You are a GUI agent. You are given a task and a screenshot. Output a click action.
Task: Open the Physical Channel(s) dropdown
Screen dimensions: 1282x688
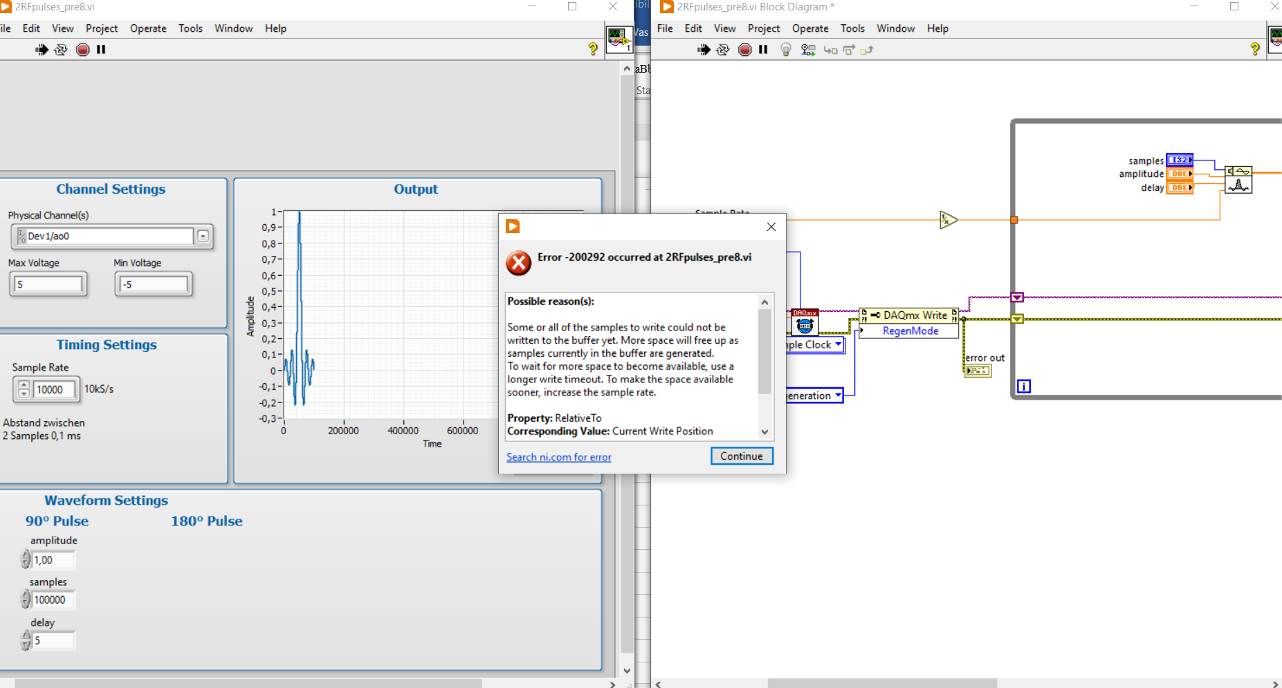tap(203, 236)
